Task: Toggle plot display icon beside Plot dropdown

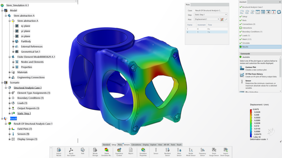Action: pyautogui.click(x=222, y=19)
